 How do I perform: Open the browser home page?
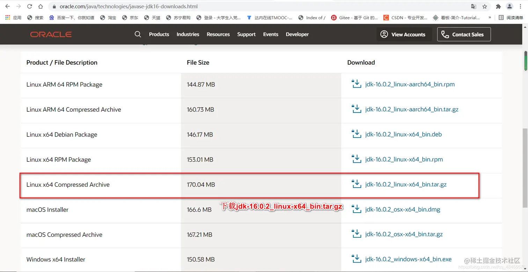click(x=41, y=6)
